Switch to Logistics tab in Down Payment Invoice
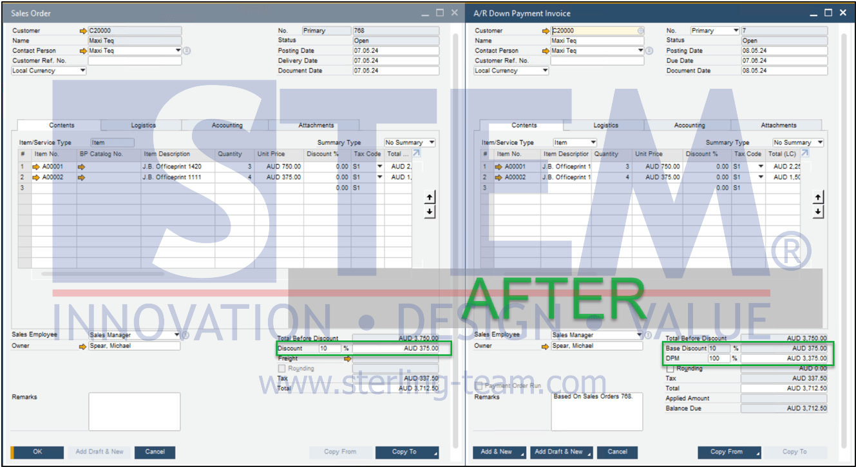 click(605, 125)
